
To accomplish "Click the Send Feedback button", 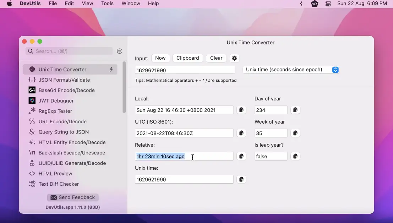I will 73,197.
